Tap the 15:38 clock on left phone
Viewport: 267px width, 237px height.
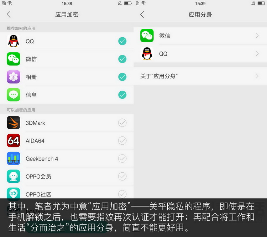tap(67, 4)
